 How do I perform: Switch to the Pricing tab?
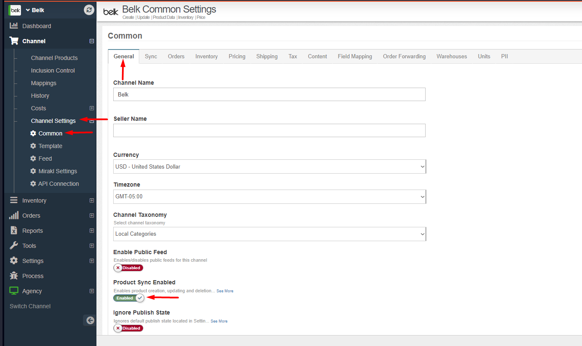click(x=237, y=57)
